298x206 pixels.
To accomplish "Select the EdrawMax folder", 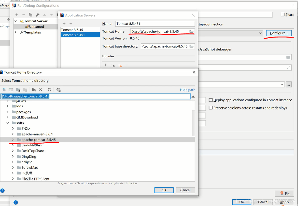I will (30, 167).
